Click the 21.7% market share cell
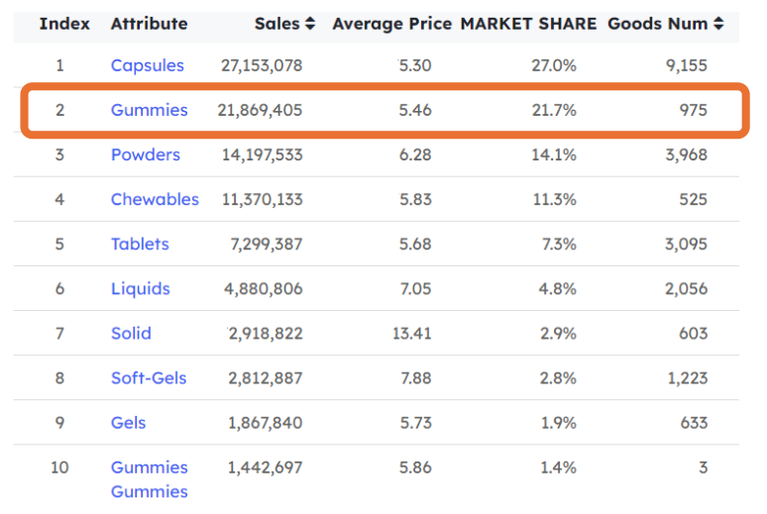The height and width of the screenshot is (514, 767). point(554,110)
